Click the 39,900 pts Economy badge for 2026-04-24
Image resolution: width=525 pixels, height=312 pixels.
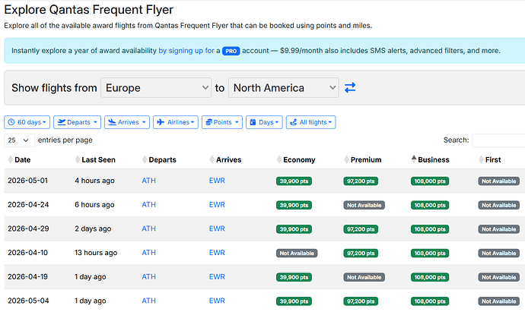click(x=294, y=205)
